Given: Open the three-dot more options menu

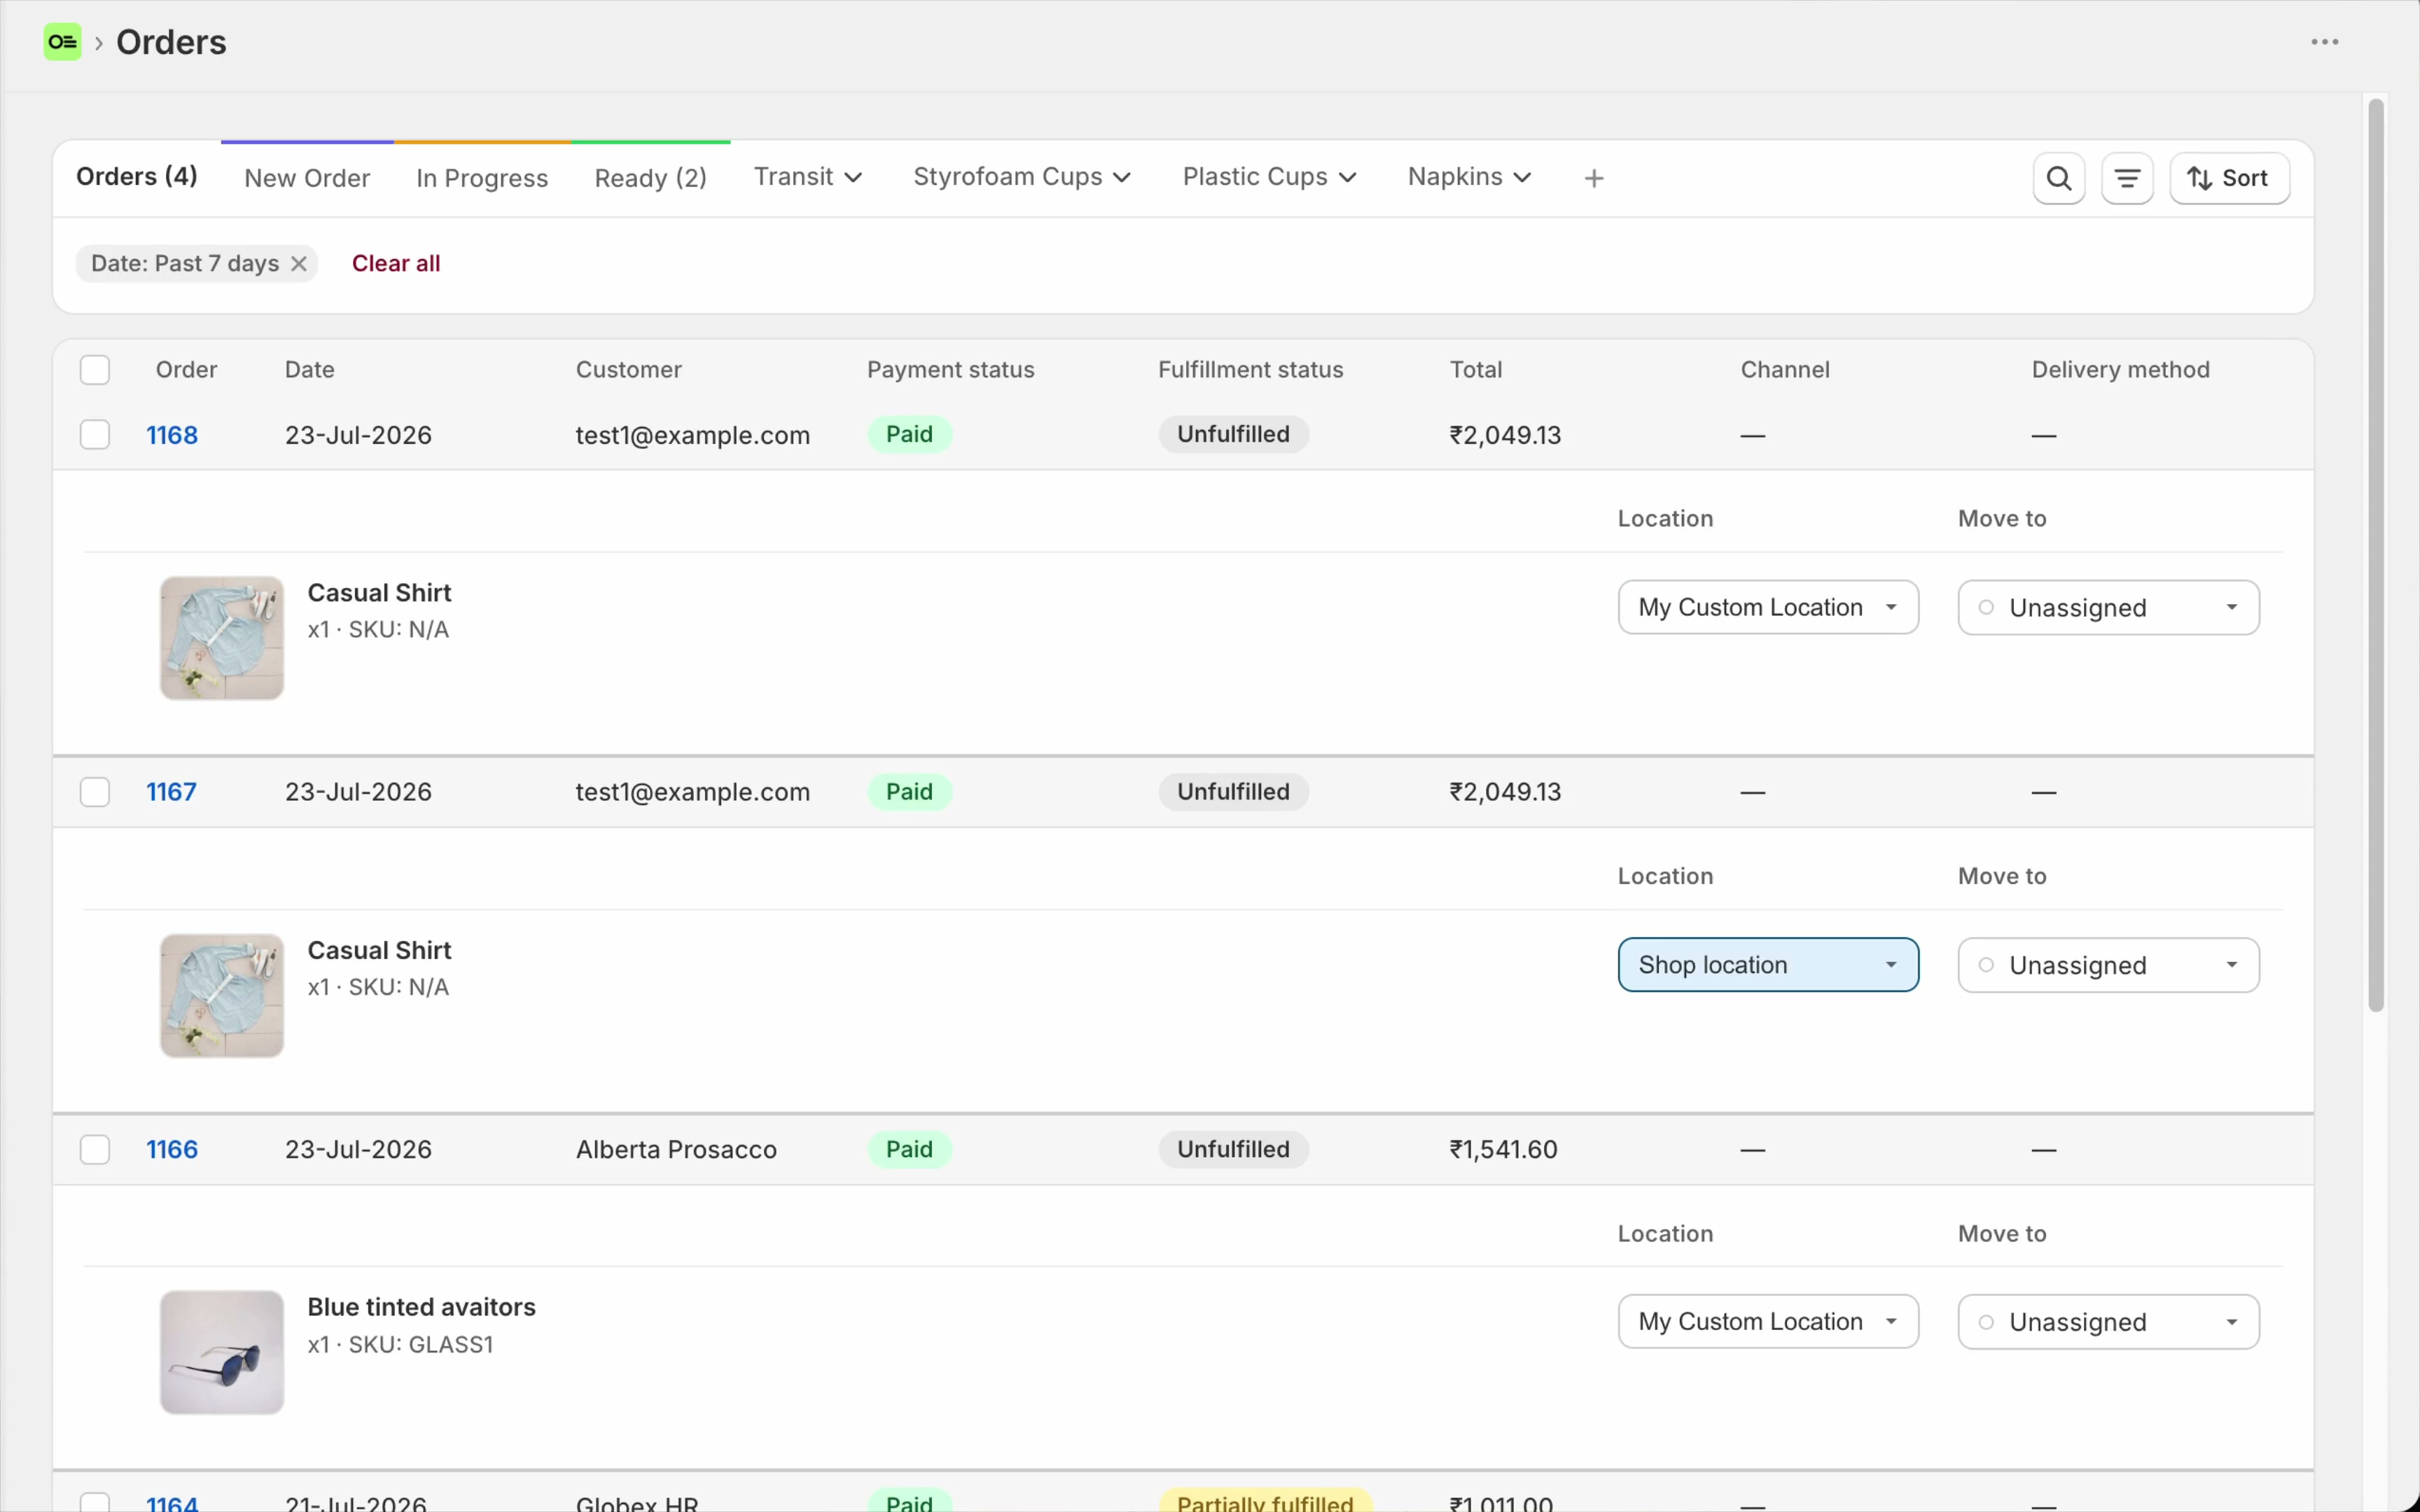Looking at the screenshot, I should tap(2324, 42).
